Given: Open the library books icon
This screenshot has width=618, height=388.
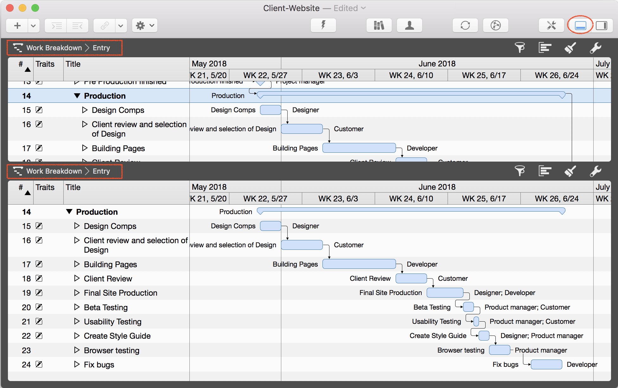Looking at the screenshot, I should coord(379,25).
